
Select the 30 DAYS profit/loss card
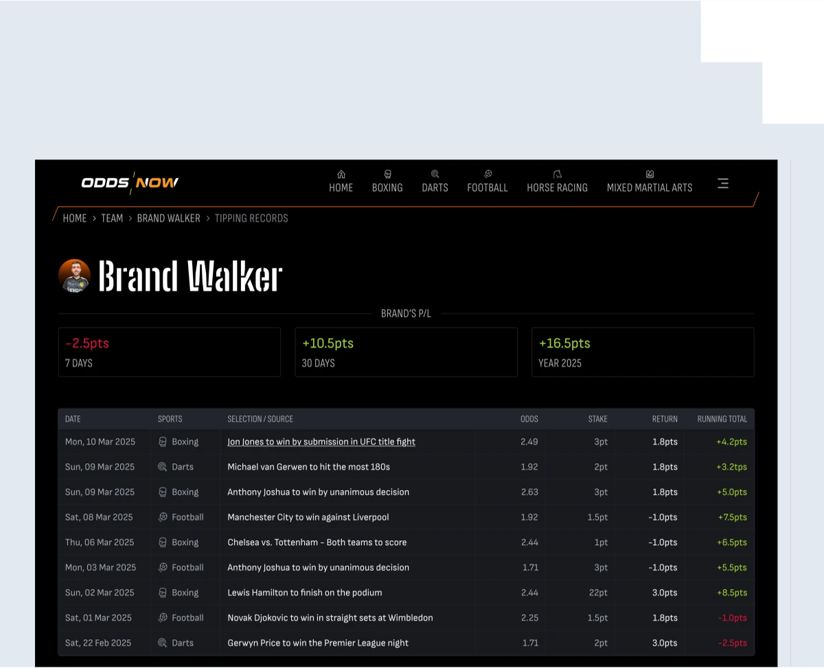(406, 352)
